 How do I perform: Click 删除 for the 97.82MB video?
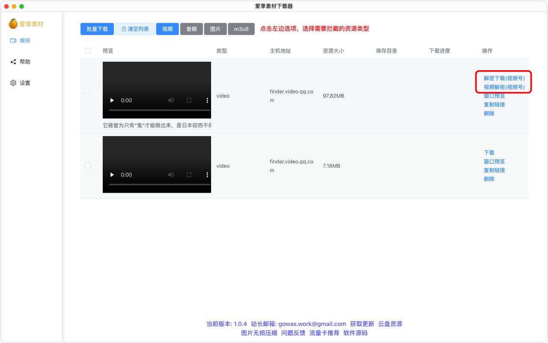(x=489, y=113)
